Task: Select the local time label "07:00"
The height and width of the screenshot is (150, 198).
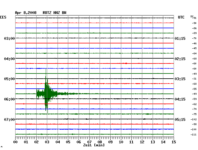Action: point(9,119)
